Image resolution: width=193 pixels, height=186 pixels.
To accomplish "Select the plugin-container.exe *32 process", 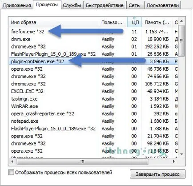I will pyautogui.click(x=93, y=61).
